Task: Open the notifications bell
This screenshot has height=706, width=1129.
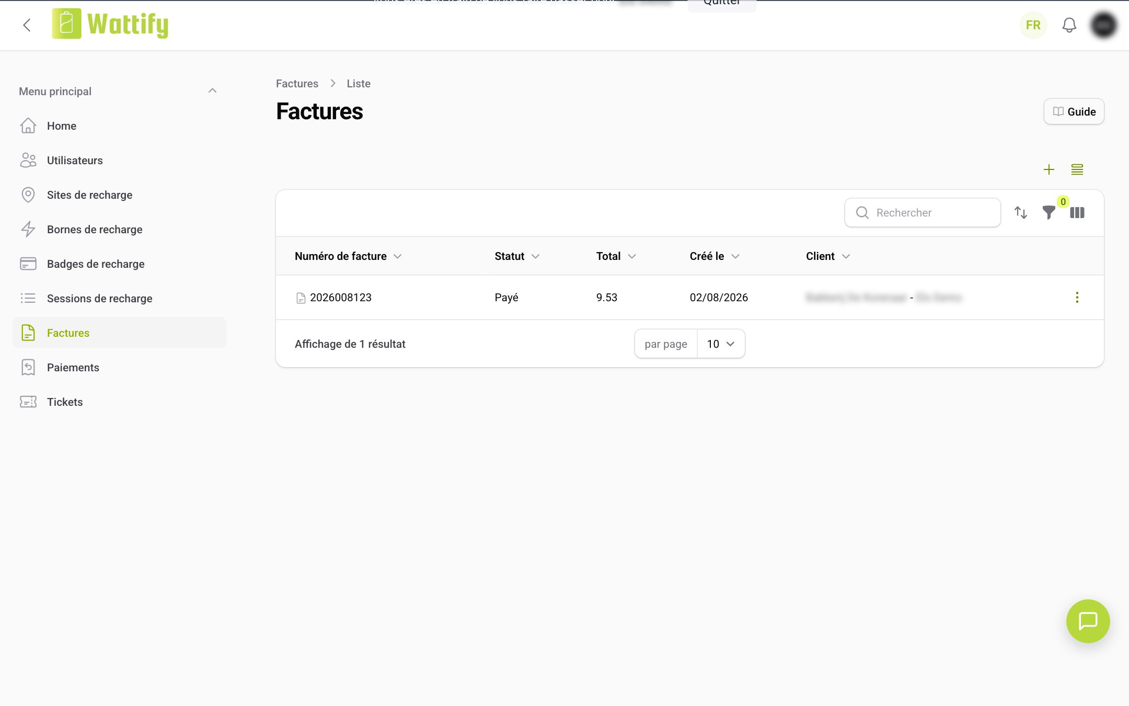Action: point(1069,25)
